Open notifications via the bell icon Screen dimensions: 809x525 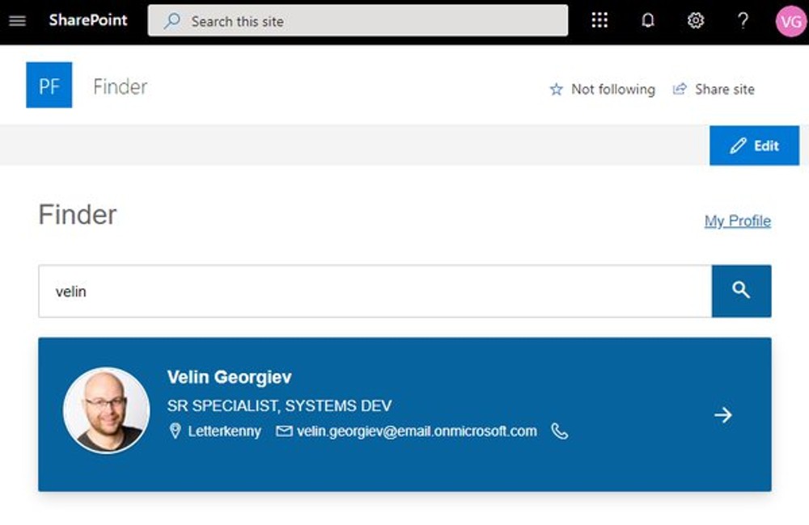point(647,19)
